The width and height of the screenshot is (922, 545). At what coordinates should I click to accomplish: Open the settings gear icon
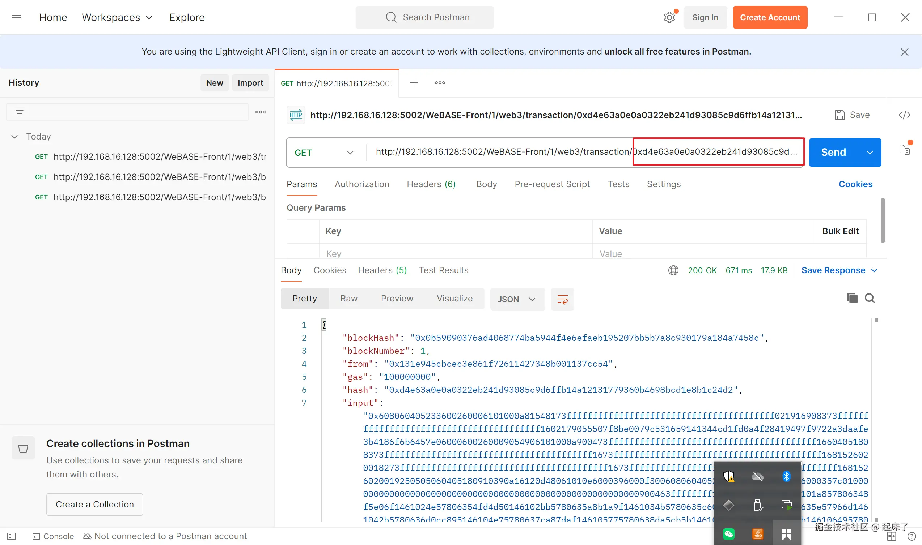click(x=669, y=17)
